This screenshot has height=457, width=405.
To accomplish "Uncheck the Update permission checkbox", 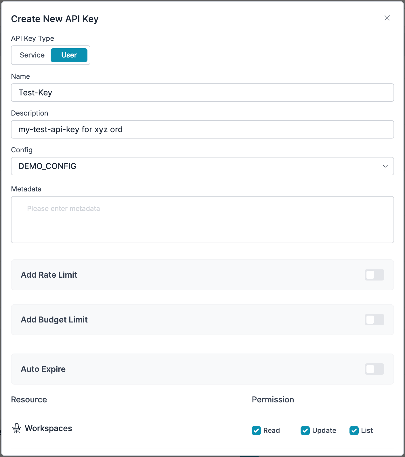I will click(305, 431).
